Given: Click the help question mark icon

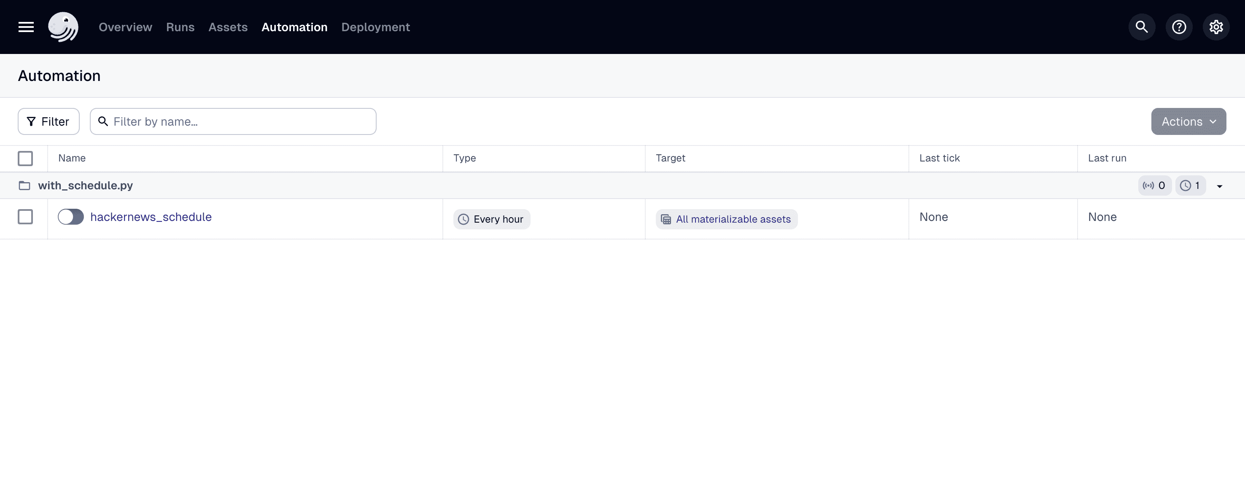Looking at the screenshot, I should 1178,27.
